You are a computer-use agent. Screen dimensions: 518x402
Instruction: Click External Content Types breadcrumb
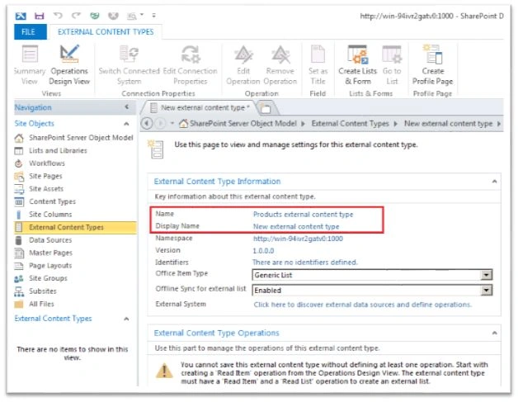tap(351, 124)
